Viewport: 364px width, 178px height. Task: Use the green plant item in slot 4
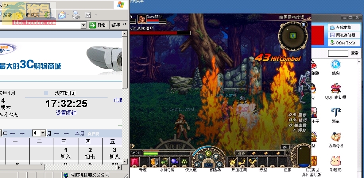pos(164,162)
